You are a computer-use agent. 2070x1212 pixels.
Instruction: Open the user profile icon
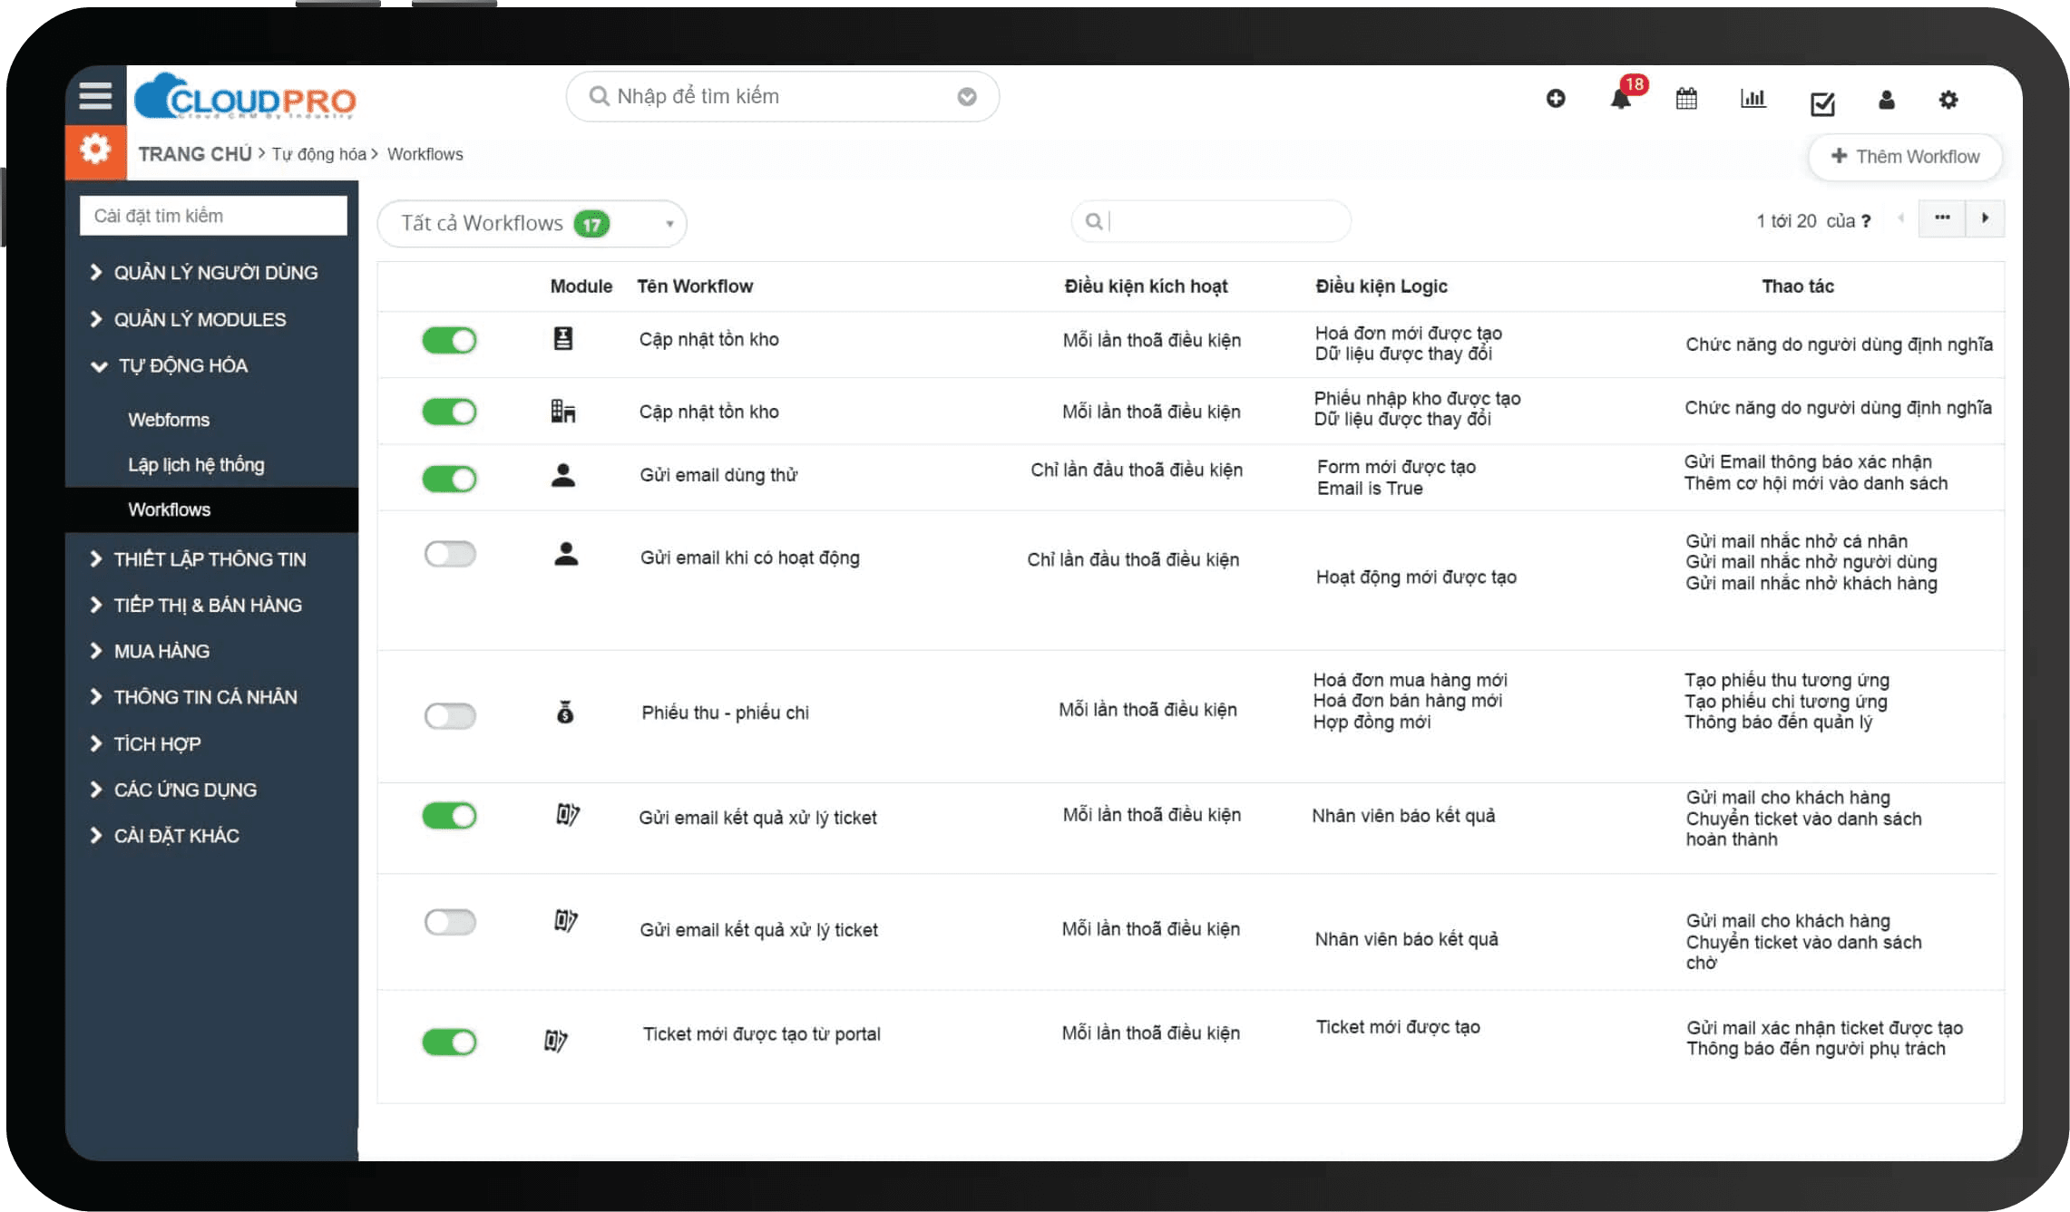1886,100
